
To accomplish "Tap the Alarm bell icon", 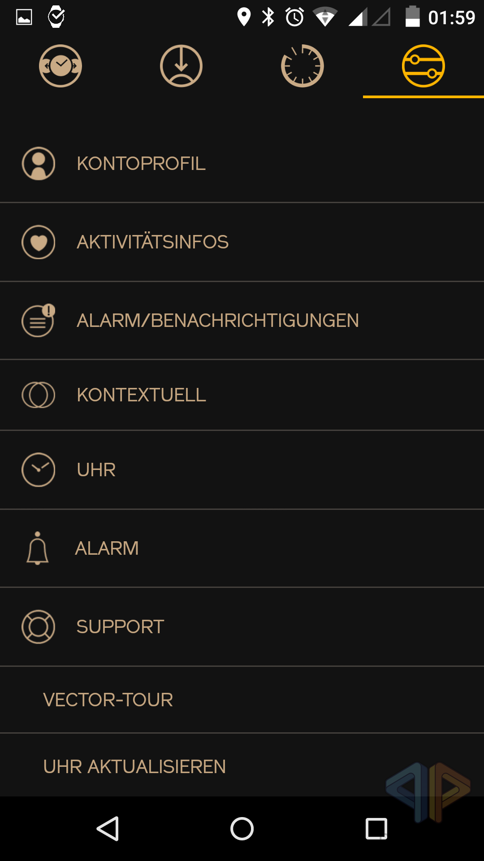I will pos(38,548).
